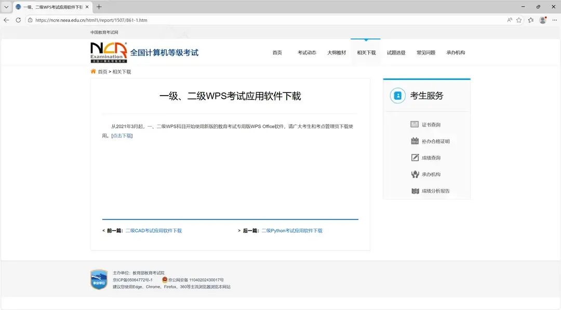This screenshot has width=561, height=310.
Task: Open next article 二级Python考试应用软件下载
Action: click(292, 231)
